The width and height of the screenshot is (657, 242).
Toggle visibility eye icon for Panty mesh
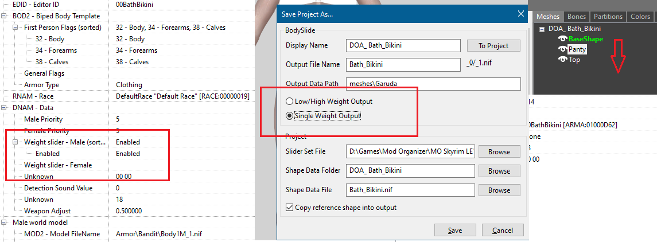(563, 49)
